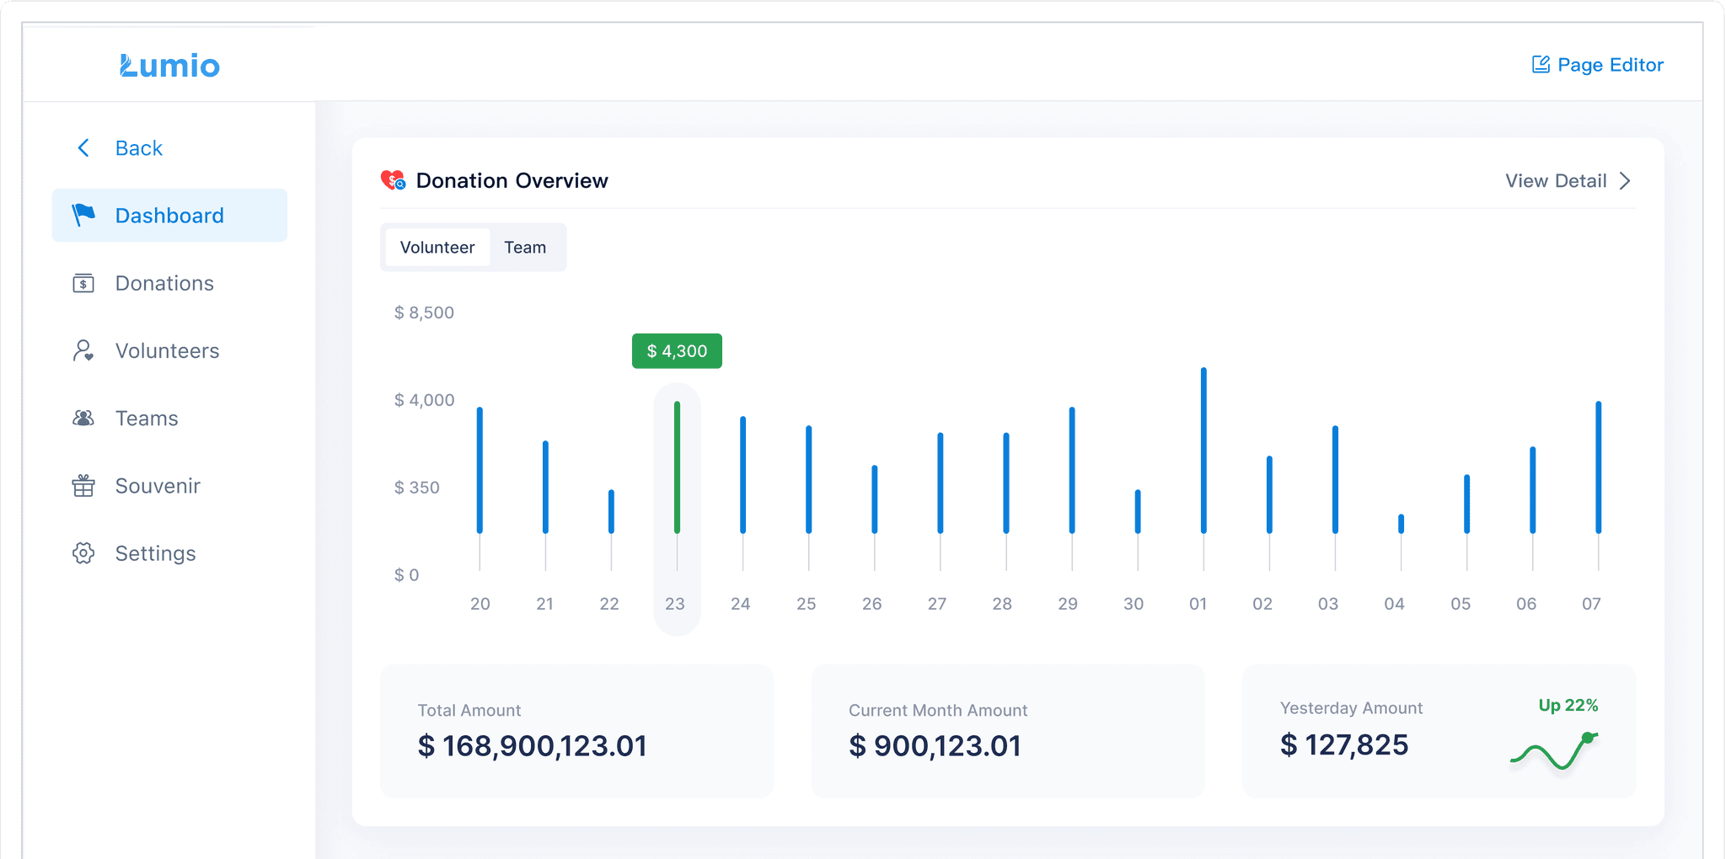
Task: Click the bar for day 04
Action: point(1402,524)
